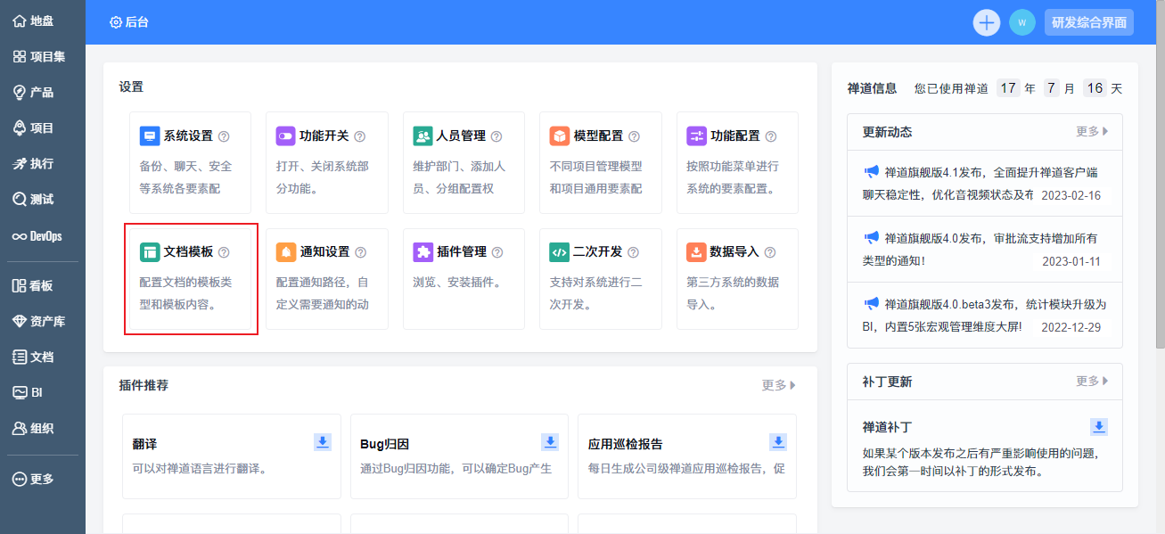This screenshot has width=1165, height=534.
Task: Click the 数据导入 download icon
Action: [x=696, y=252]
